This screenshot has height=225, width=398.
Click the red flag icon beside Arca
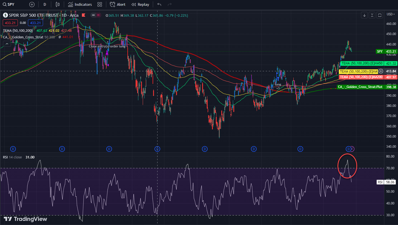pos(84,15)
